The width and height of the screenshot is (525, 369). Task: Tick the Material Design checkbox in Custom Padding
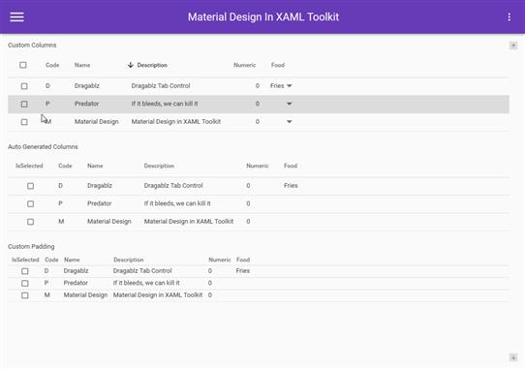pos(25,295)
